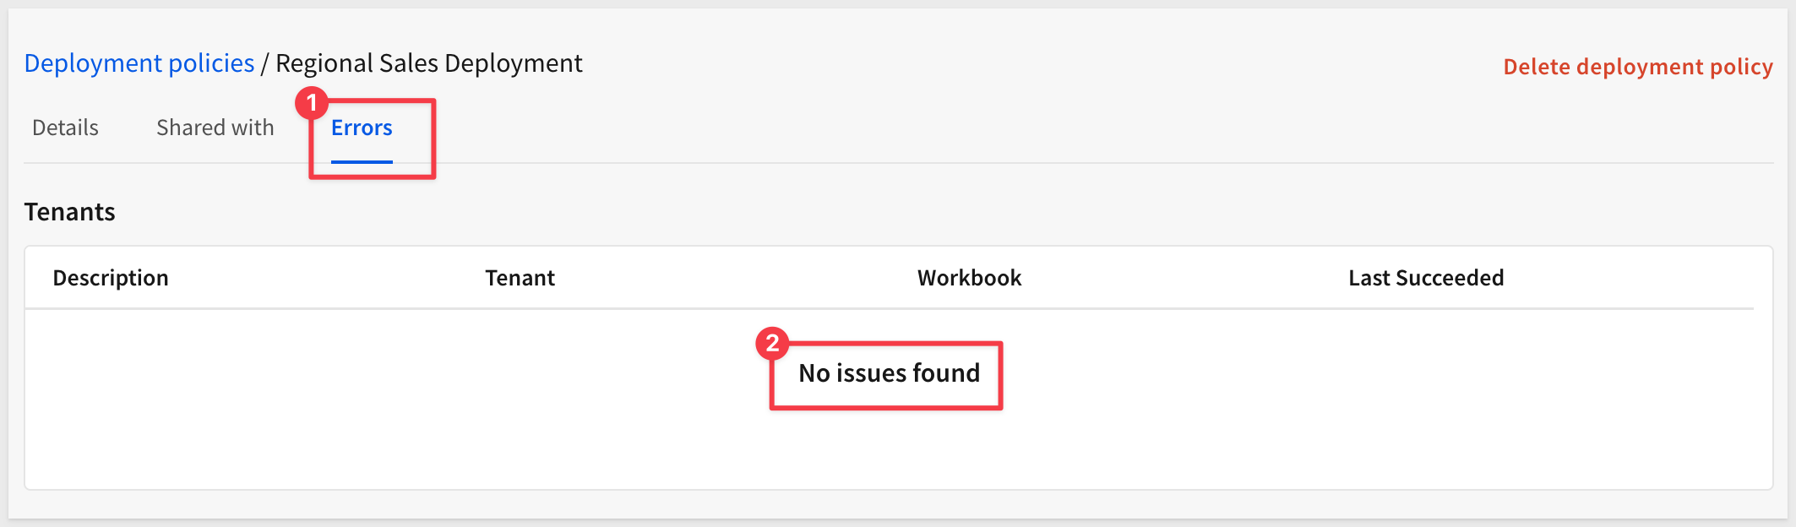Click the Tenants section heading
Viewport: 1796px width, 527px height.
[70, 212]
